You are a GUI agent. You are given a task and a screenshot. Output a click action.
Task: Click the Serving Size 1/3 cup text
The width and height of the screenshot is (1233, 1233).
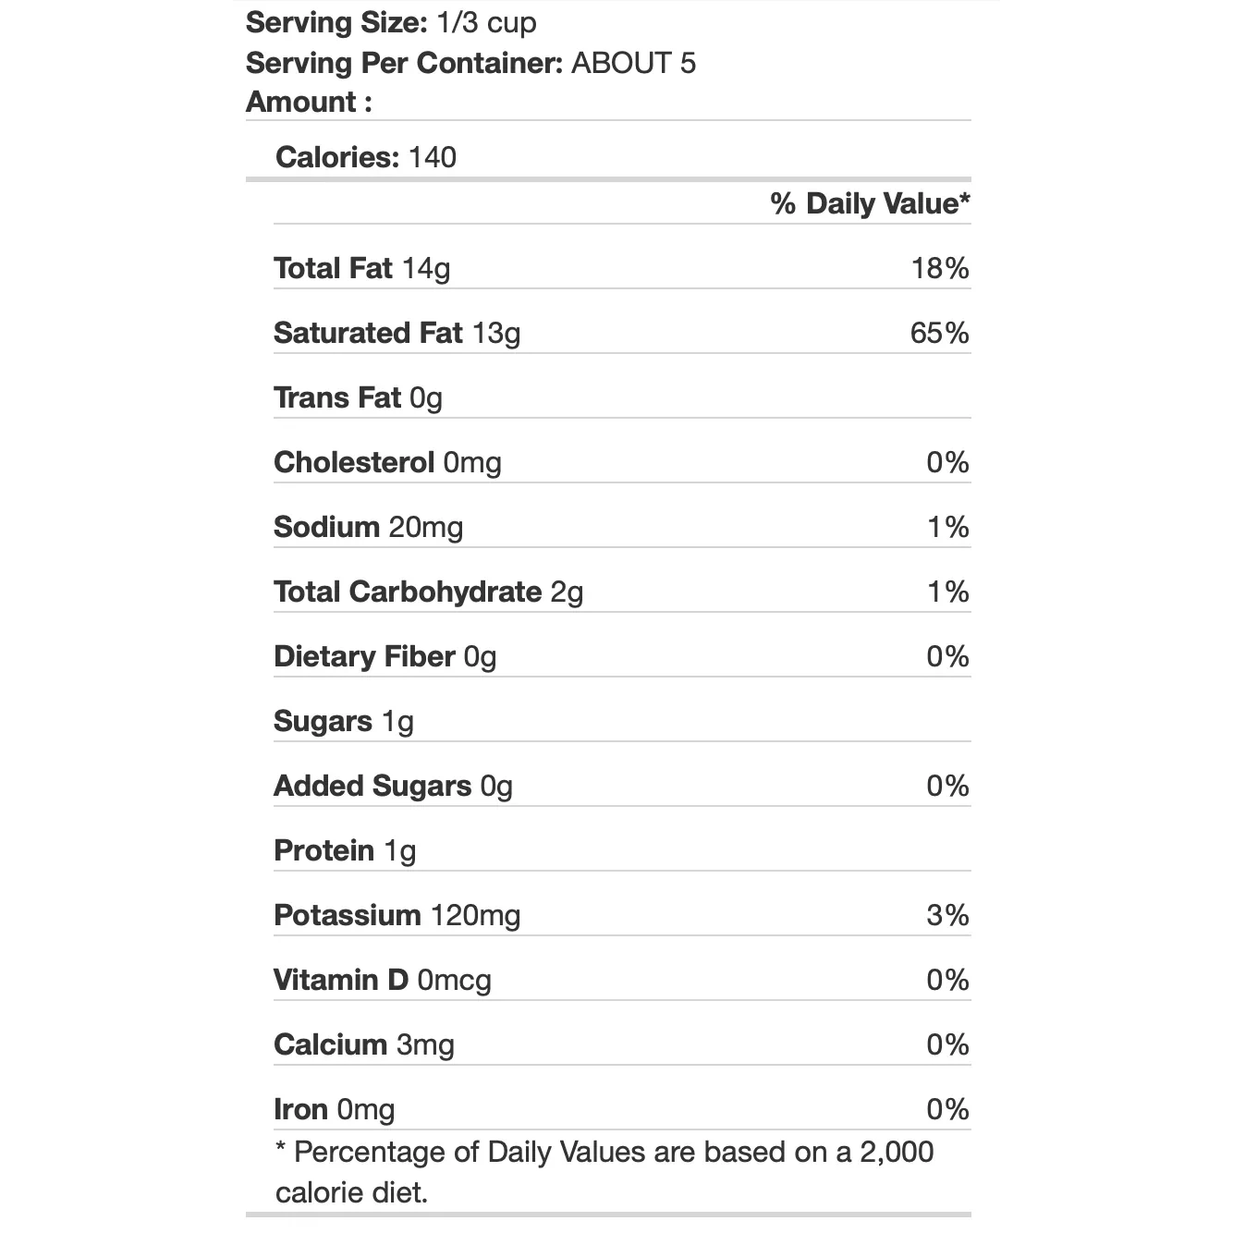(391, 23)
